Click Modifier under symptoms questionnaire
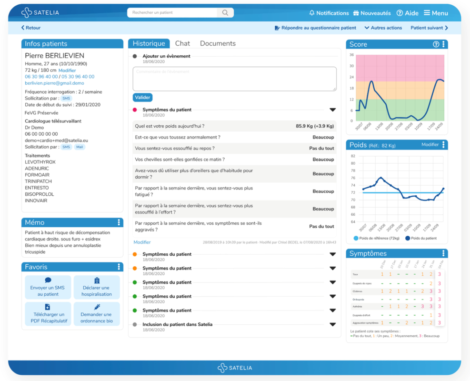The width and height of the screenshot is (470, 381). pos(142,242)
